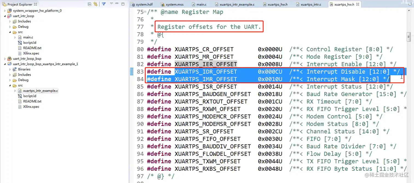Select xuartps_intr_example.c file in Project Explorer

point(41,91)
